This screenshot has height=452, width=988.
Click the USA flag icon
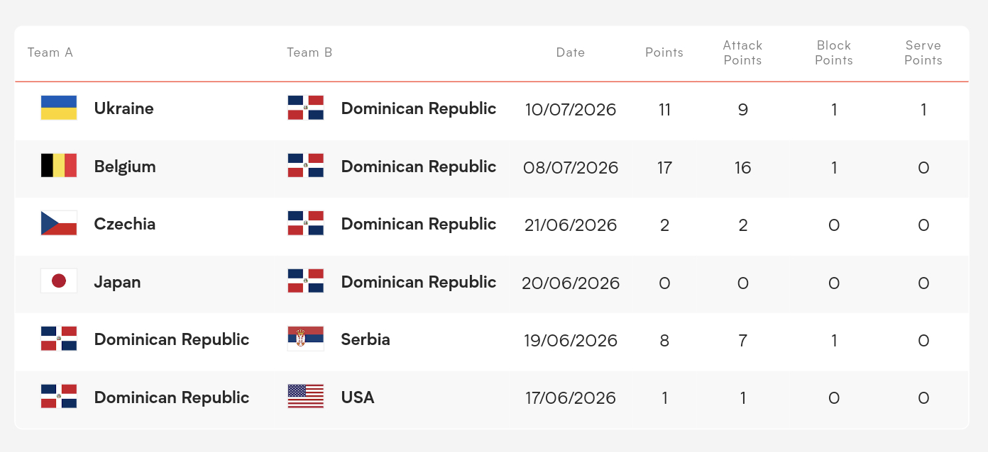pos(306,397)
